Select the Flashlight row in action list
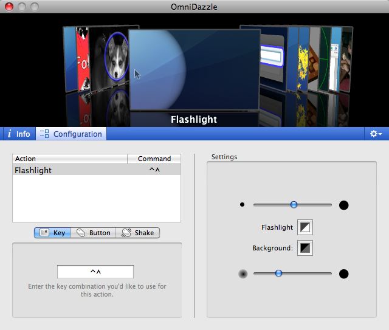 coord(97,171)
